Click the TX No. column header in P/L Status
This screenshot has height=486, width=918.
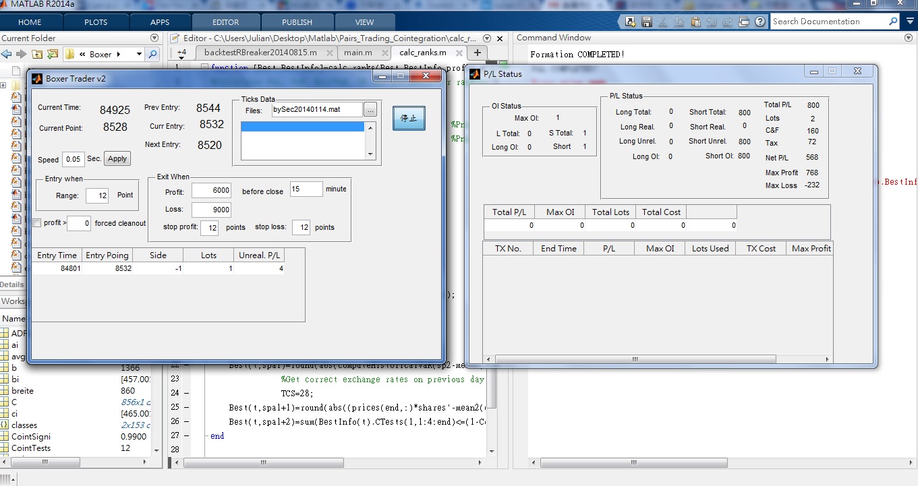(x=509, y=248)
